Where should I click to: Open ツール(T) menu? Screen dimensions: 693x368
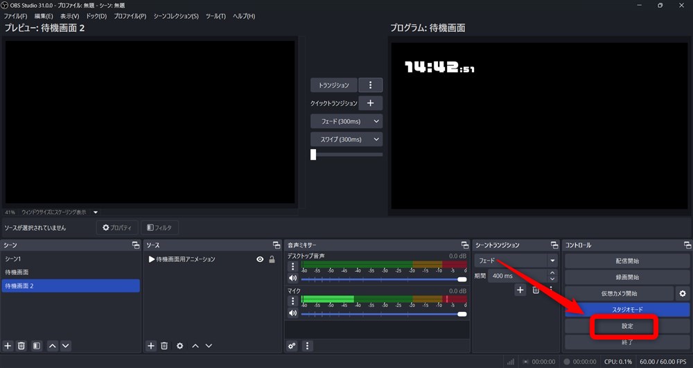[x=216, y=16]
